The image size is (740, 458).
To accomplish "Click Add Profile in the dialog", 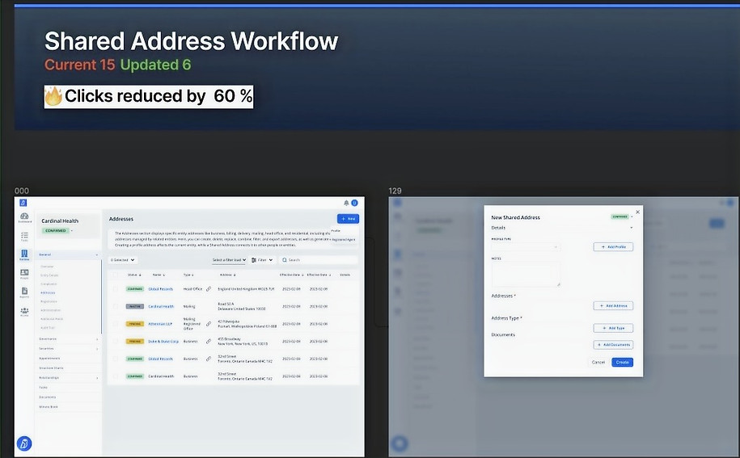I will pos(613,246).
